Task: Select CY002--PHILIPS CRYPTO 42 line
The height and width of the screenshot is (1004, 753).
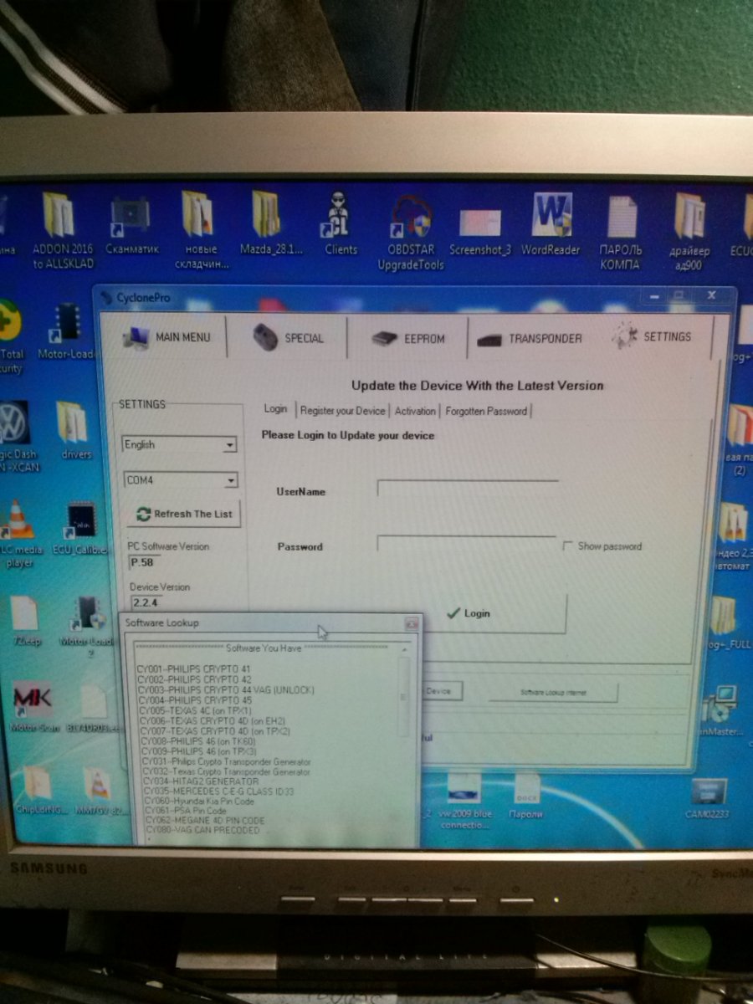Action: (194, 679)
